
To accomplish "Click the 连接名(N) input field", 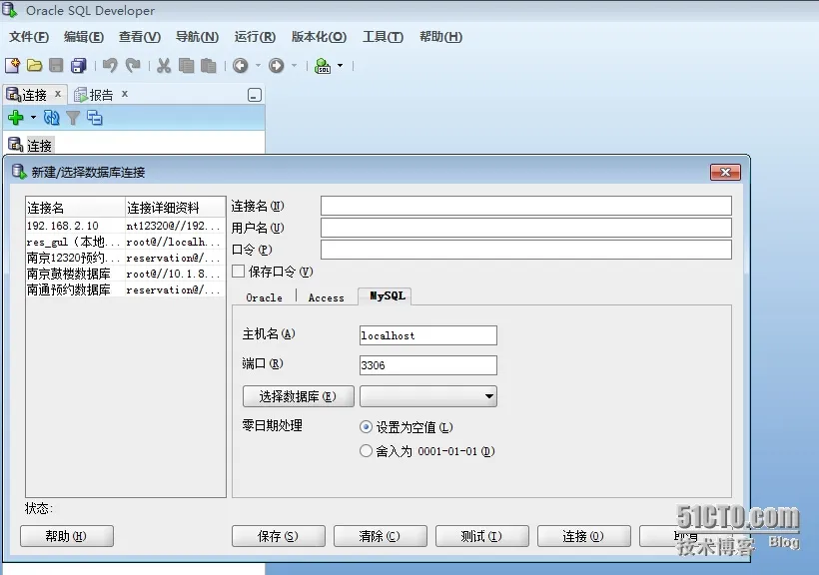I will [x=526, y=206].
